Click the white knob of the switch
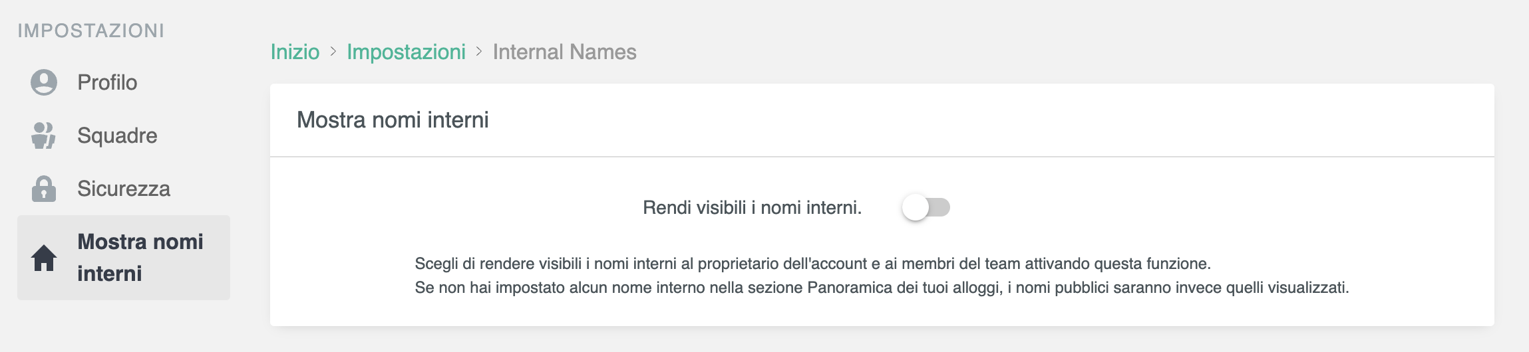The width and height of the screenshot is (1529, 352). (x=916, y=208)
